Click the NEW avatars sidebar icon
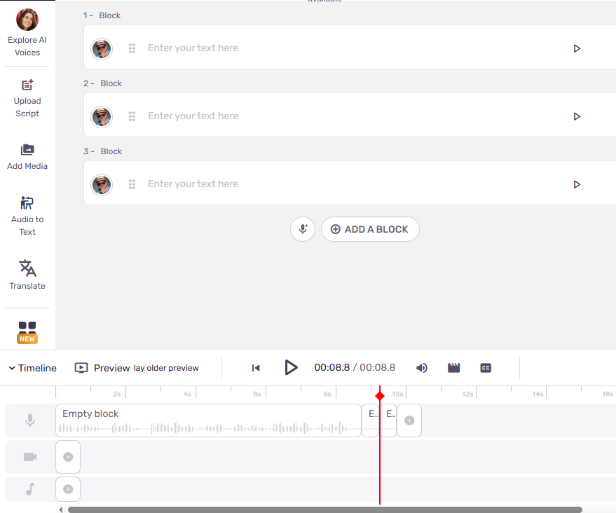This screenshot has height=513, width=616. click(27, 329)
